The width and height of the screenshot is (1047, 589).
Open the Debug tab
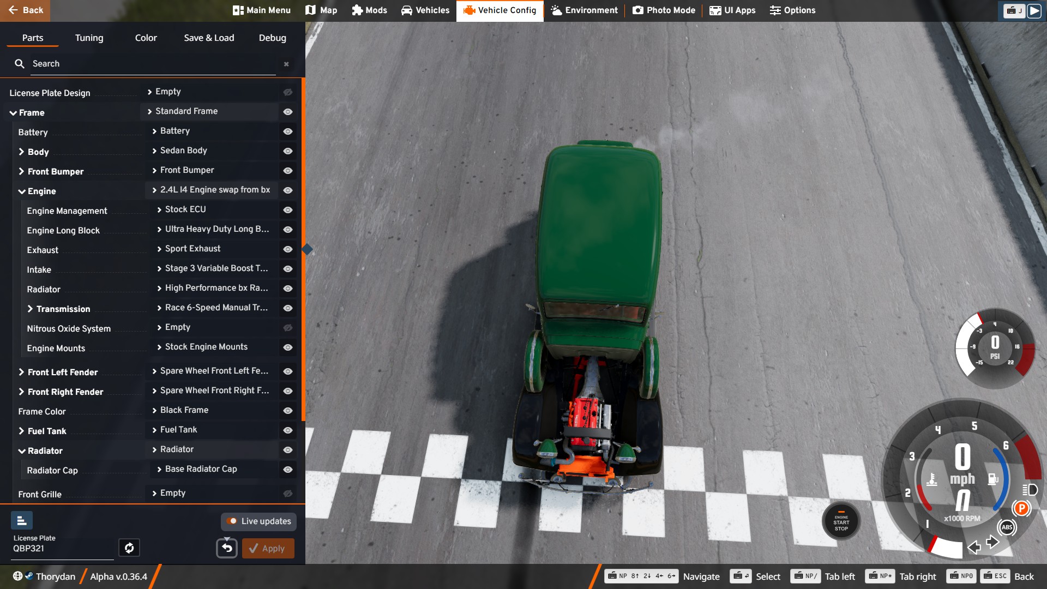[272, 38]
